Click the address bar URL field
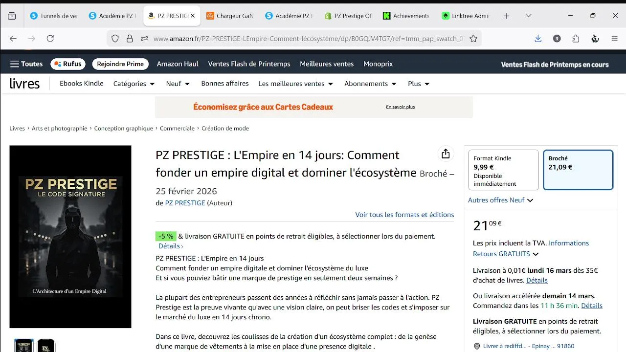626x352 pixels. (308, 39)
